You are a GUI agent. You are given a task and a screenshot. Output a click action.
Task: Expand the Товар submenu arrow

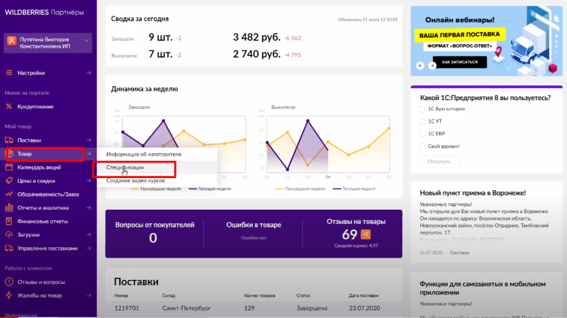(89, 154)
